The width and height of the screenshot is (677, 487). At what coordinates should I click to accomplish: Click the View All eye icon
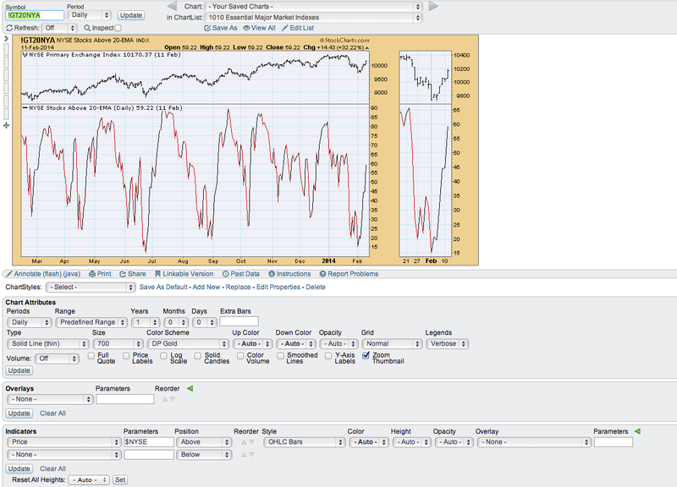click(246, 28)
